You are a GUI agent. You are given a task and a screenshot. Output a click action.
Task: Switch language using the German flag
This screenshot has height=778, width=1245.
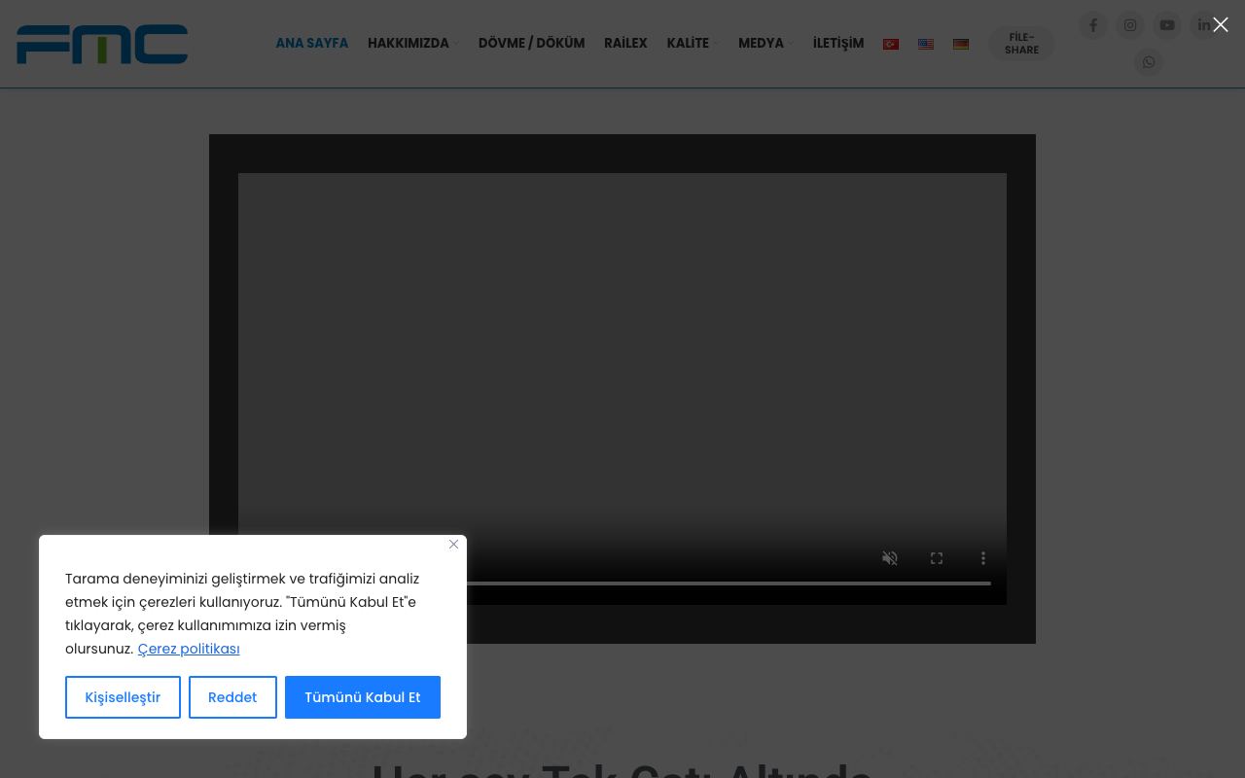click(x=961, y=44)
